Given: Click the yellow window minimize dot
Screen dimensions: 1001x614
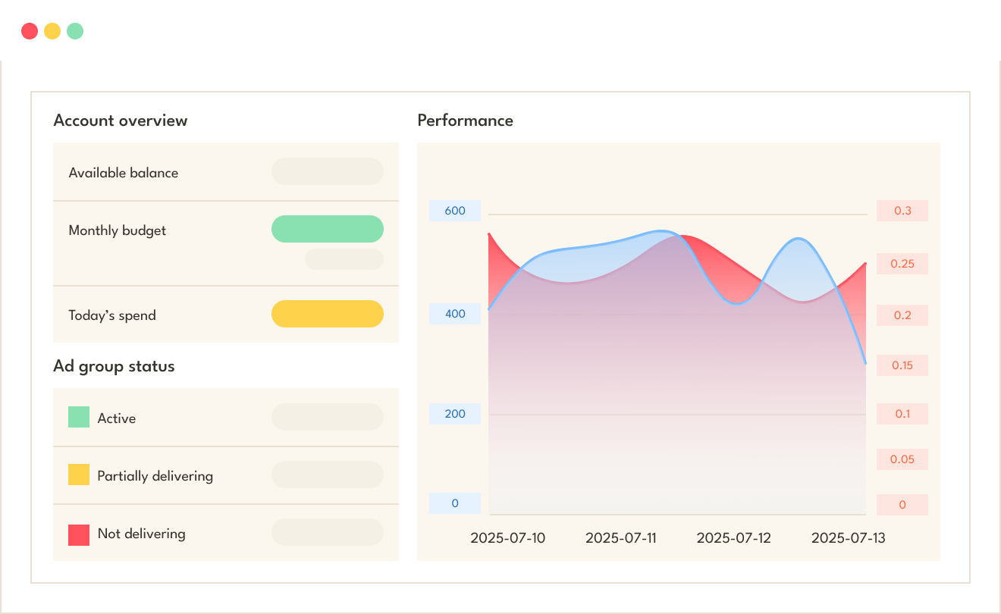Looking at the screenshot, I should pos(52,31).
